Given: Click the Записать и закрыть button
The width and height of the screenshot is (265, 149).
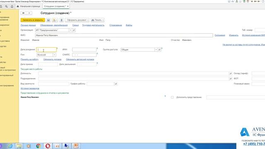Looking at the screenshot, I should (33, 20).
